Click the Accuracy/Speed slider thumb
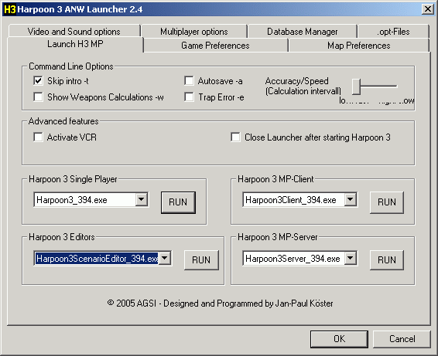The width and height of the screenshot is (438, 356). point(356,86)
